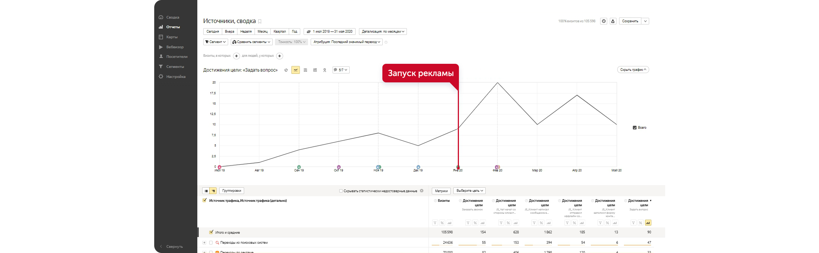Viewport: 819px width, 253px height.
Task: Click the attribution help question icon
Action: 386,42
